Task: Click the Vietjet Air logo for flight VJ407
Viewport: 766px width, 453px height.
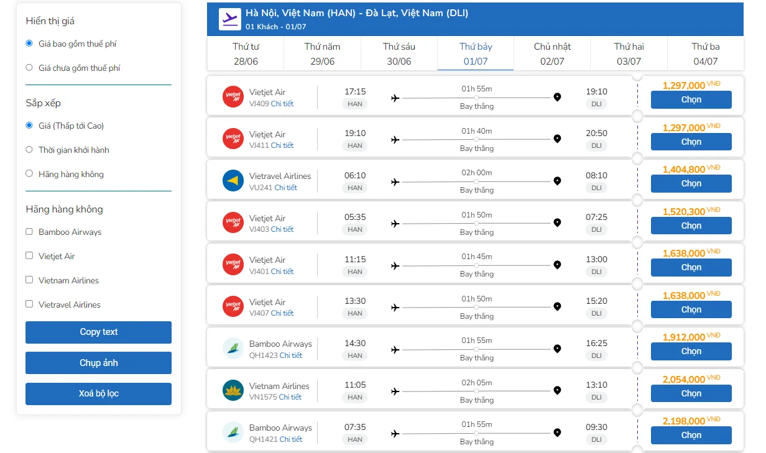Action: [x=233, y=306]
